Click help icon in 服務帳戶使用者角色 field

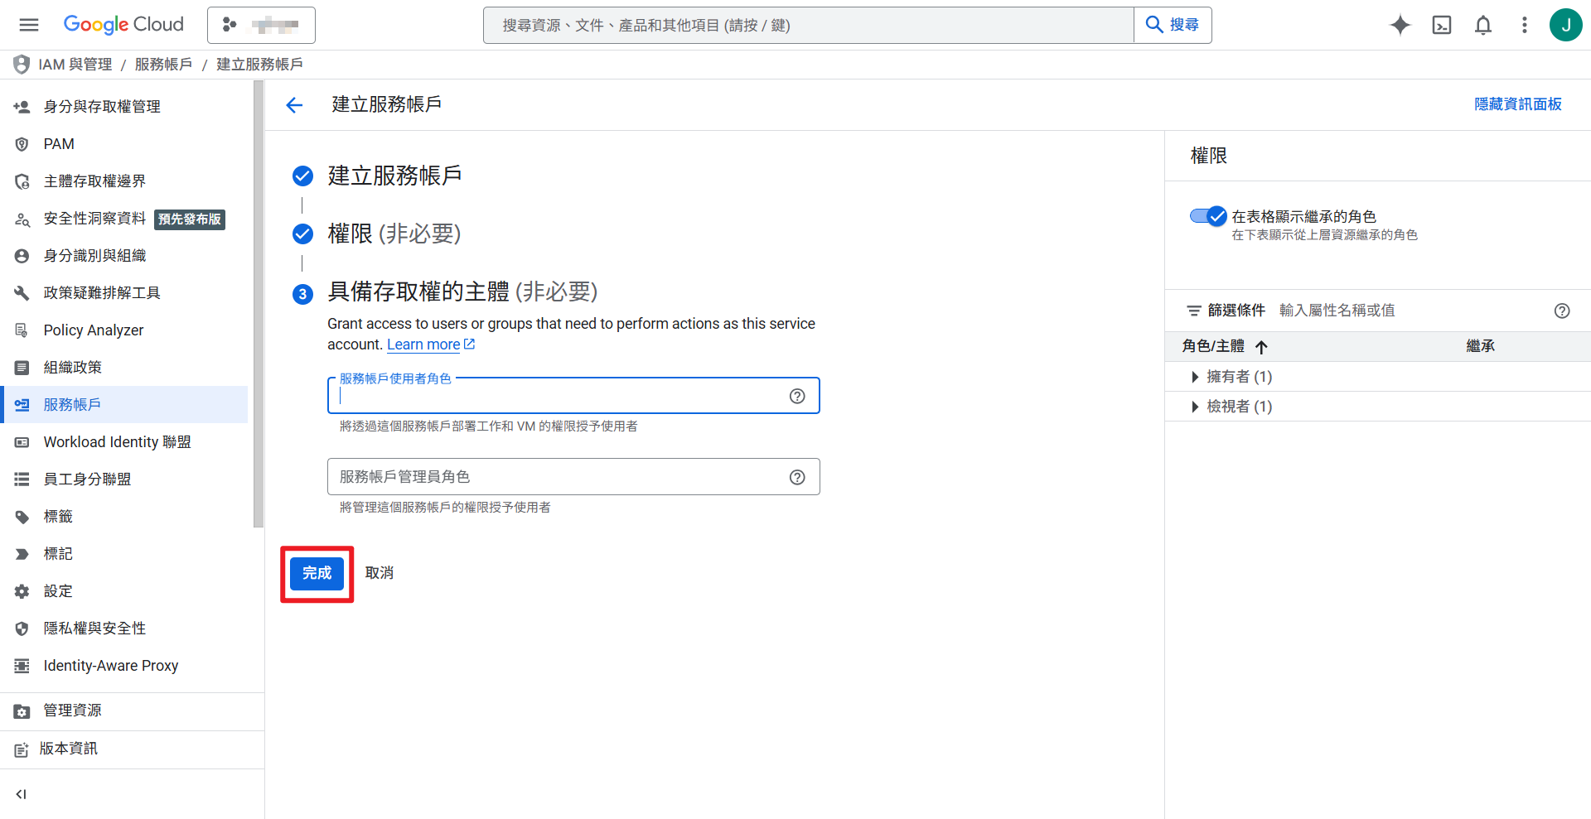pyautogui.click(x=797, y=396)
